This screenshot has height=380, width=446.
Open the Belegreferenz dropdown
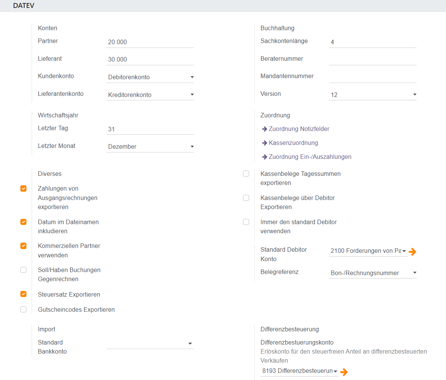[x=372, y=273]
